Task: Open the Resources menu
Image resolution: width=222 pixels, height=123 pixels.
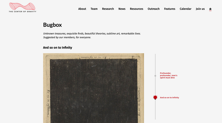Action: (x=136, y=9)
